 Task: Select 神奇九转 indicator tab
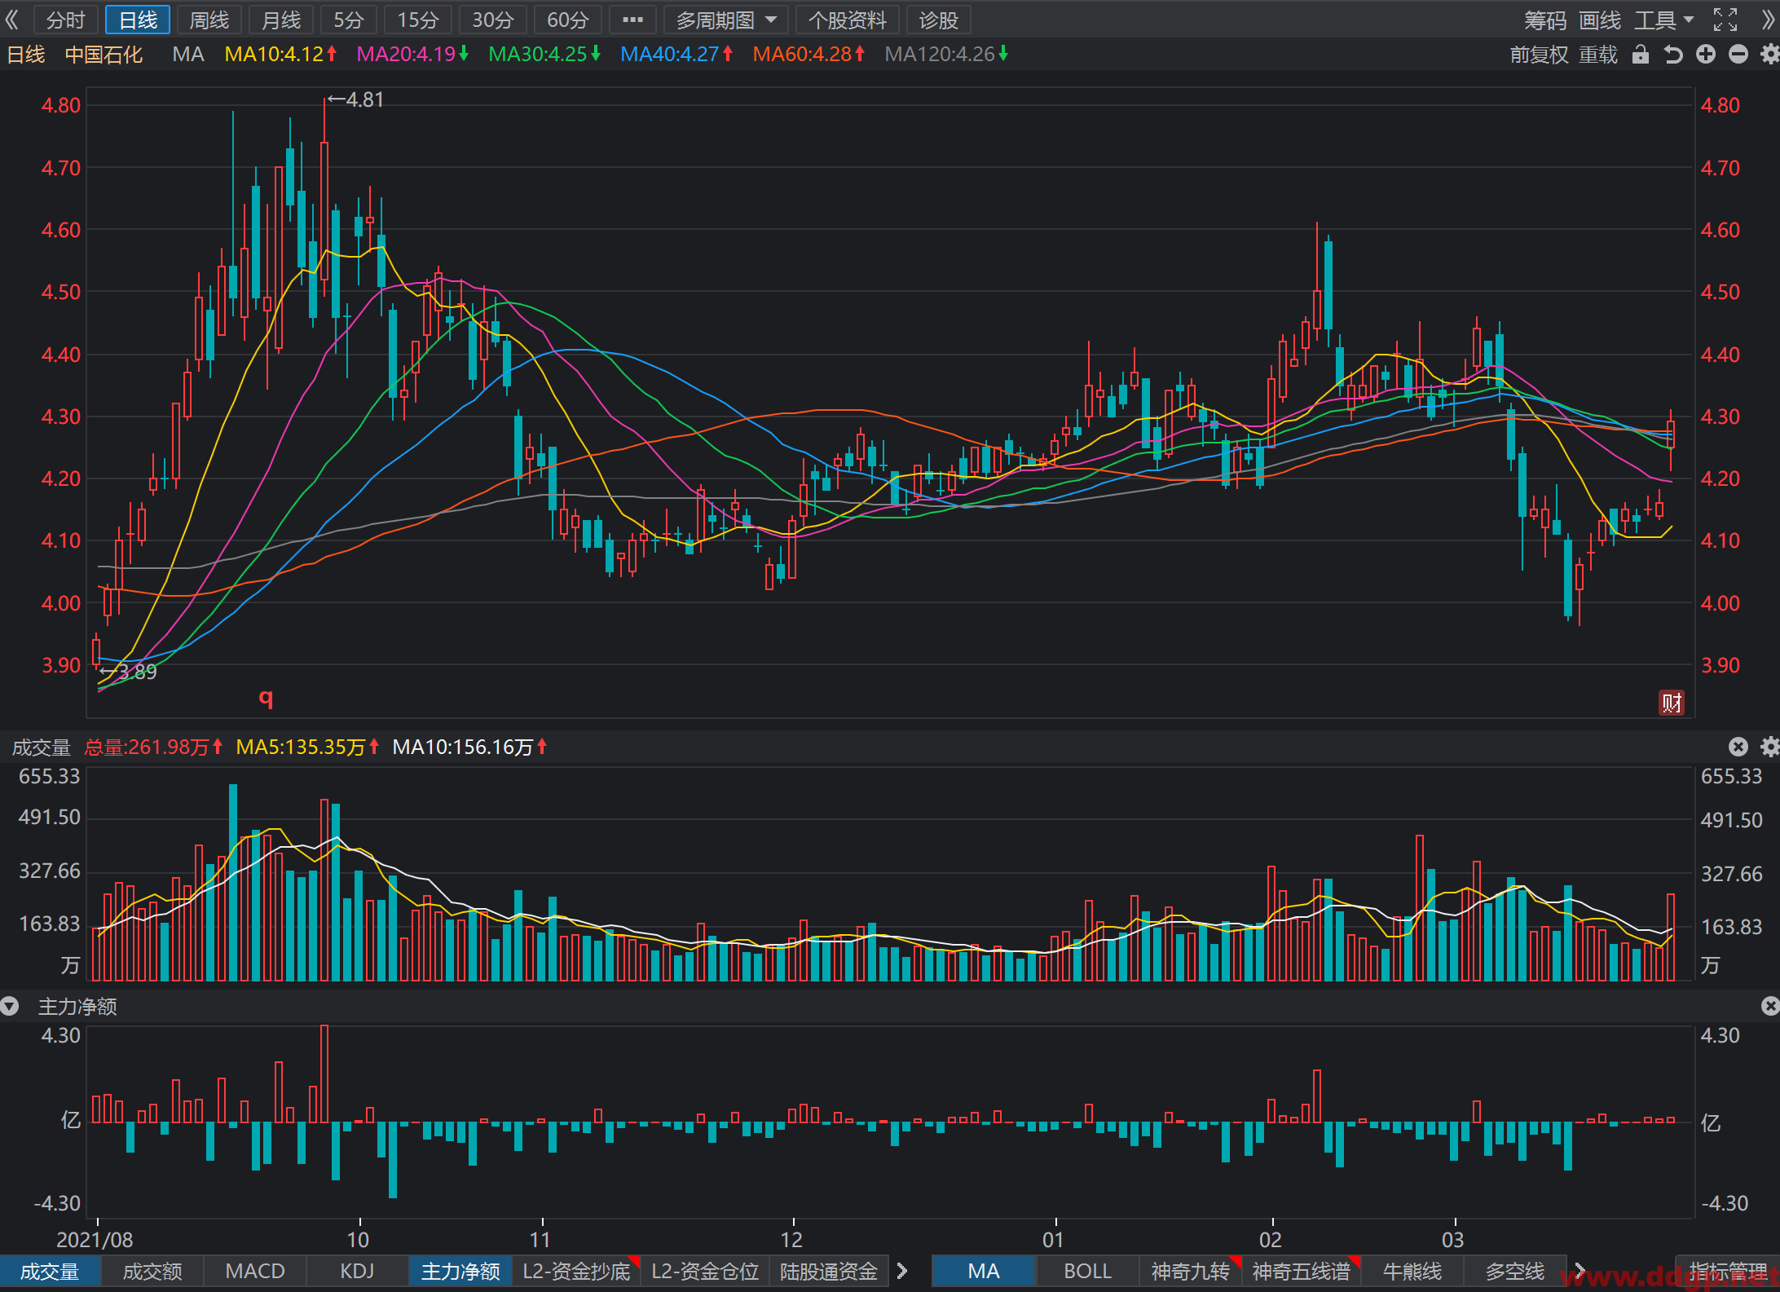(x=1190, y=1271)
